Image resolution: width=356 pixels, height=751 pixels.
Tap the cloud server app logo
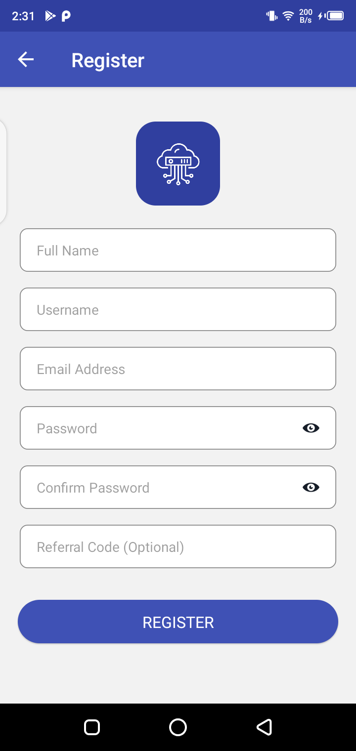tap(178, 164)
